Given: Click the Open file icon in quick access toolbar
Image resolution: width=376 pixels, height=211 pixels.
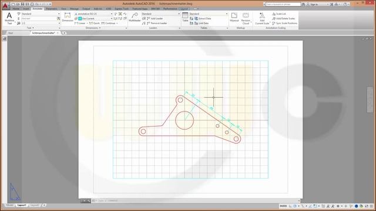Looking at the screenshot, I should [18, 4].
